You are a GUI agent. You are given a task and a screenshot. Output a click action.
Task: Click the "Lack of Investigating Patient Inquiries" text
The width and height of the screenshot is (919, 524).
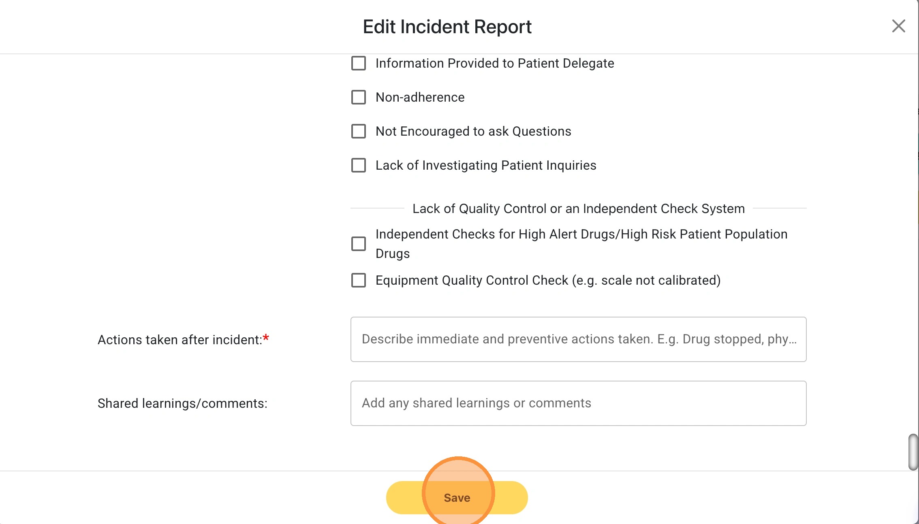pyautogui.click(x=486, y=166)
